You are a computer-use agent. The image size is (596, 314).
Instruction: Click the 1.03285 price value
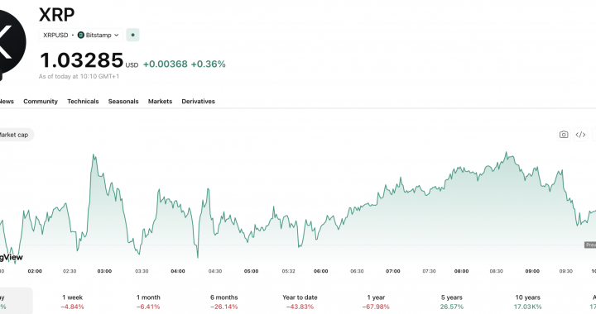coord(82,60)
